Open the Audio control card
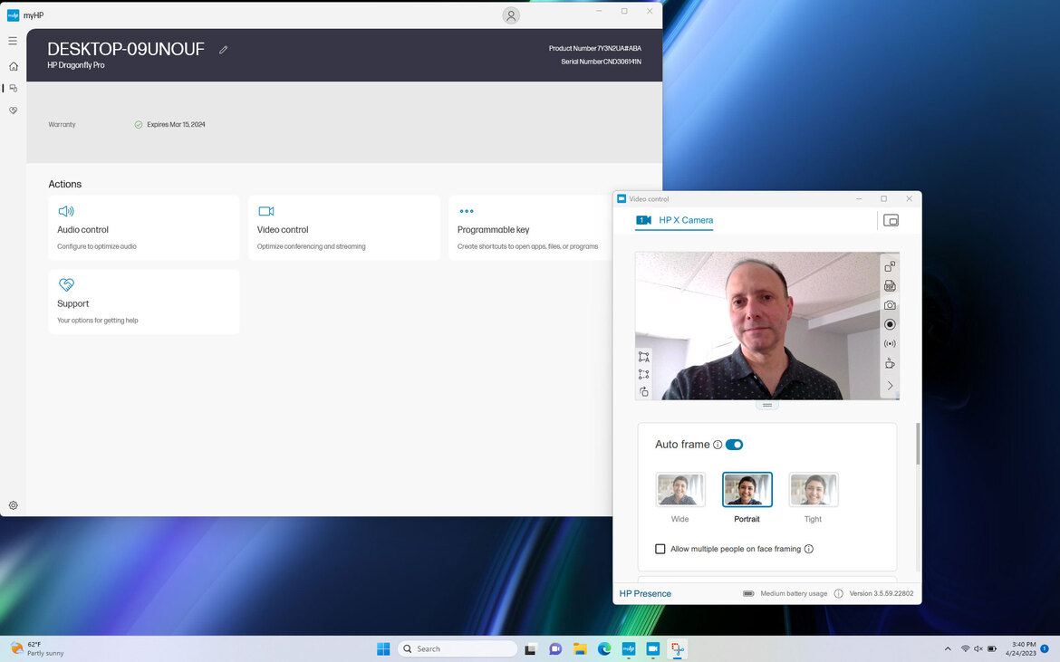The width and height of the screenshot is (1060, 662). [144, 228]
